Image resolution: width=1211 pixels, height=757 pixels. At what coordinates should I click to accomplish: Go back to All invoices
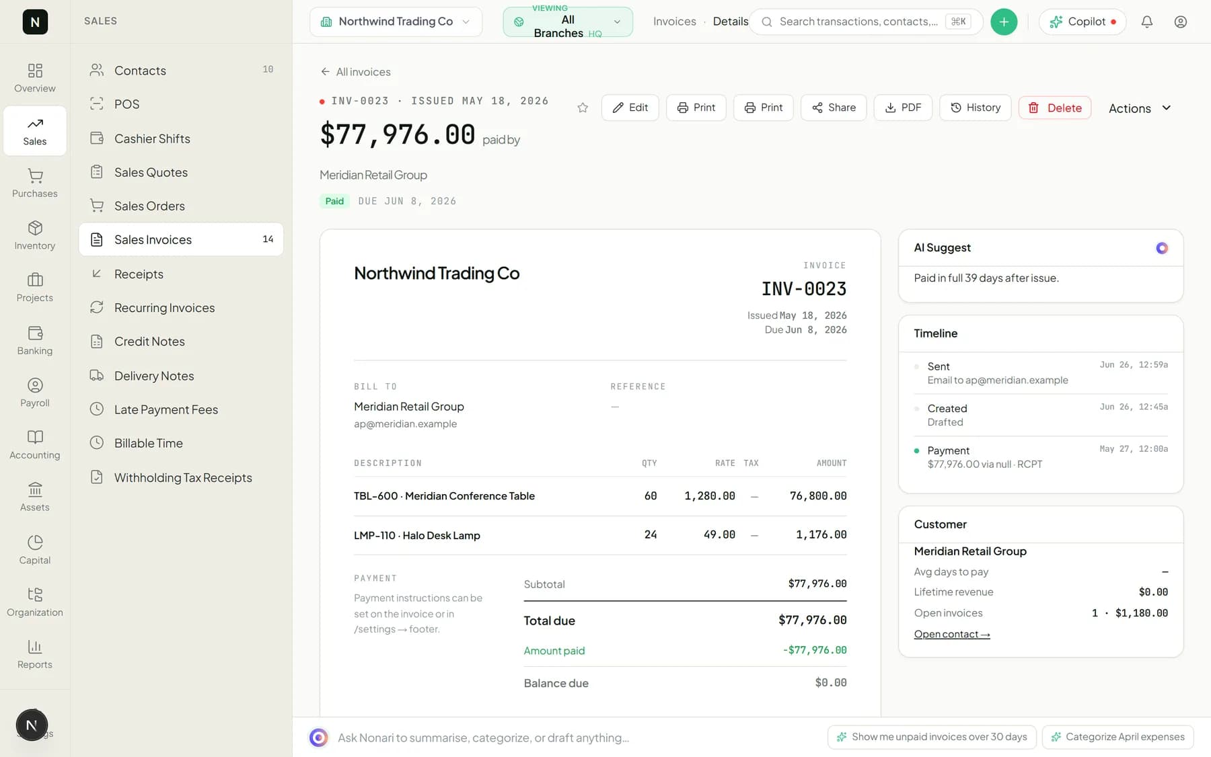(x=355, y=72)
